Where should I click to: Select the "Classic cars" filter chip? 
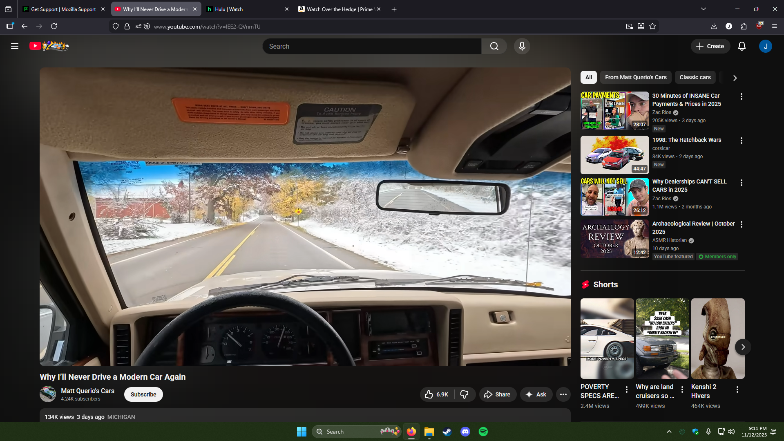pos(695,77)
